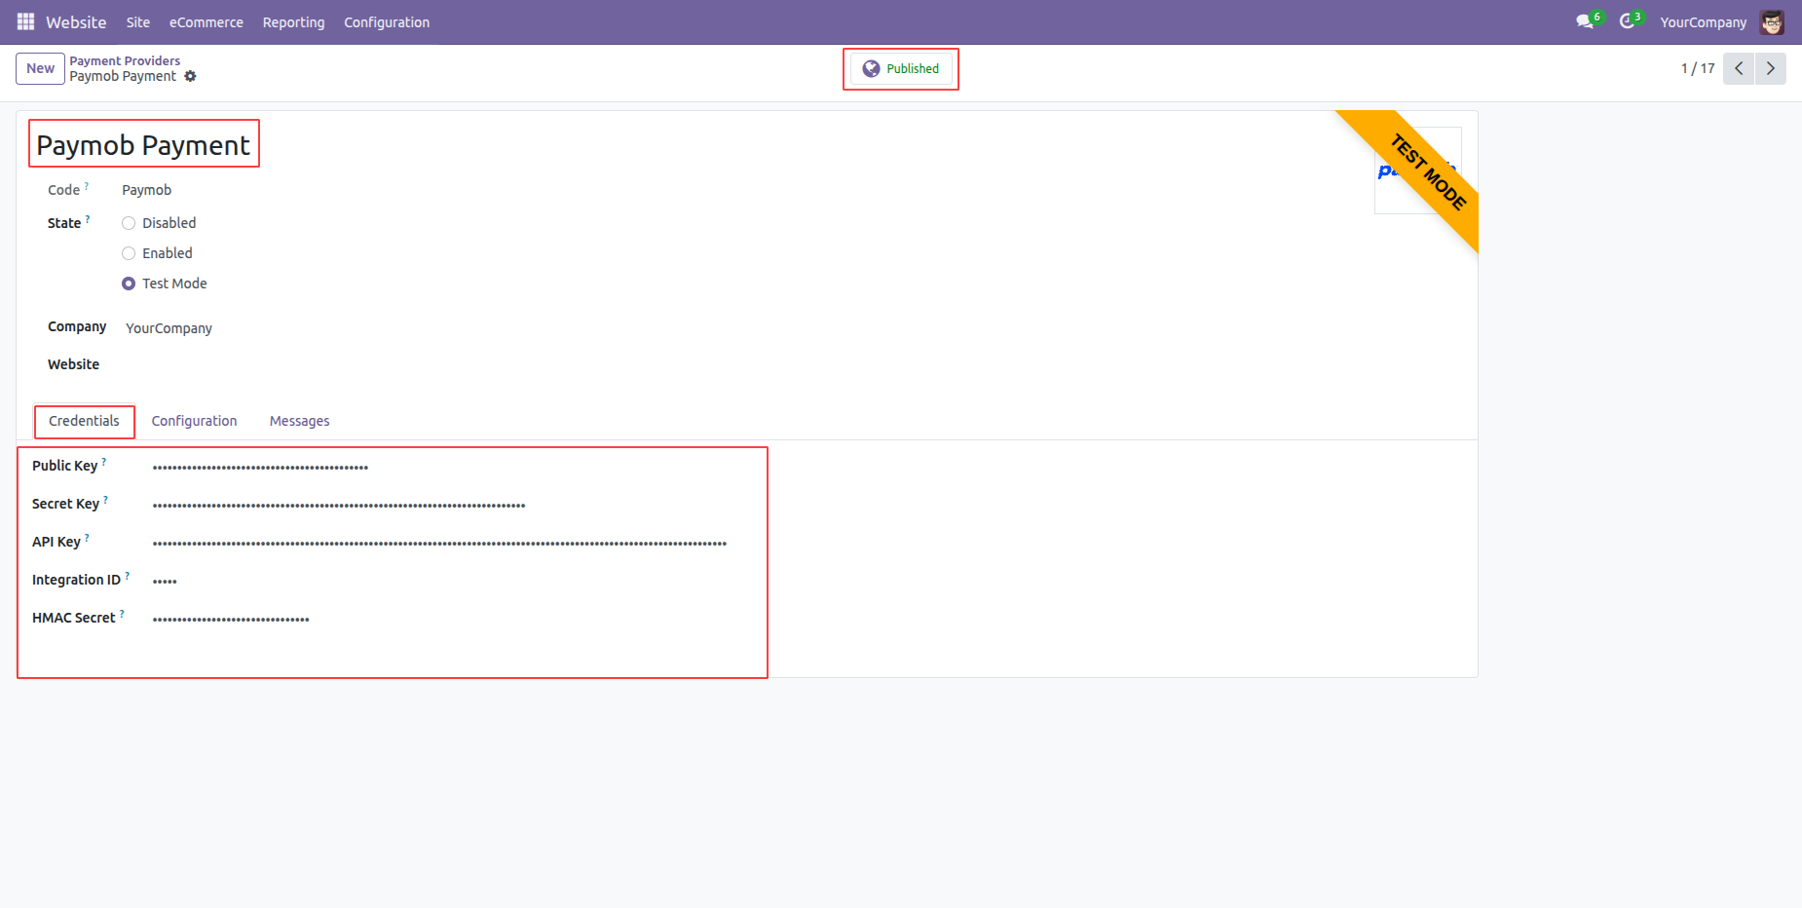Click the API Key help tooltip
1802x908 pixels.
pyautogui.click(x=87, y=537)
